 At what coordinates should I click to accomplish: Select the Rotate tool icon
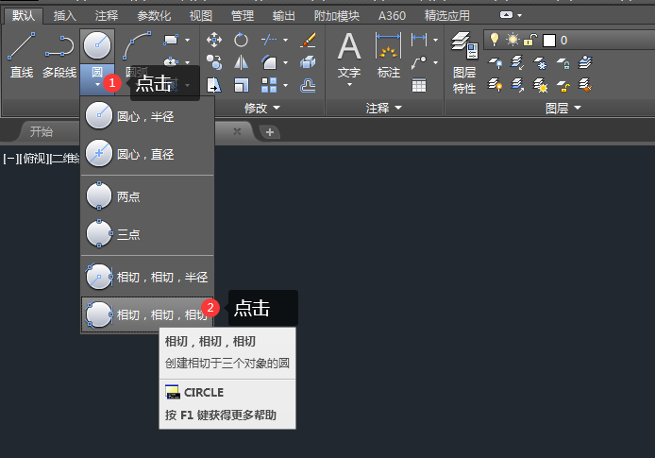(241, 40)
